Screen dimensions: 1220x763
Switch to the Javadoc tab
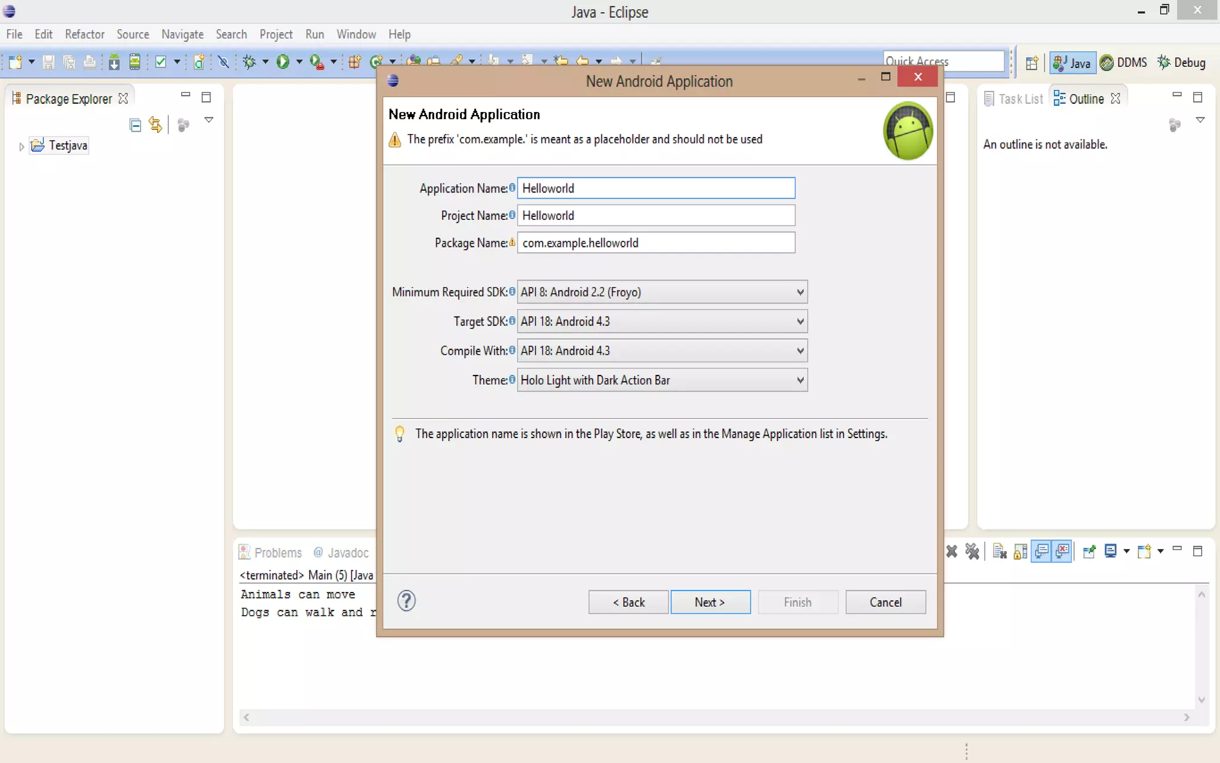click(x=341, y=553)
